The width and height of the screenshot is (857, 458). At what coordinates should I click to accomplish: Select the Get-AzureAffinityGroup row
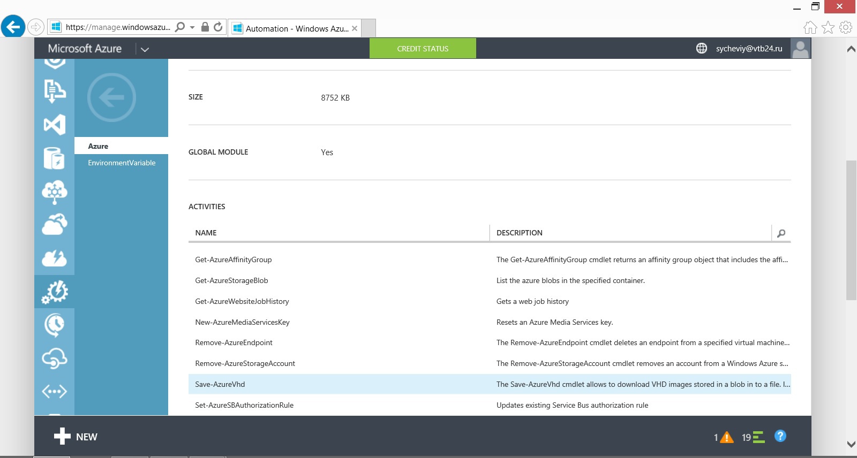[490, 259]
